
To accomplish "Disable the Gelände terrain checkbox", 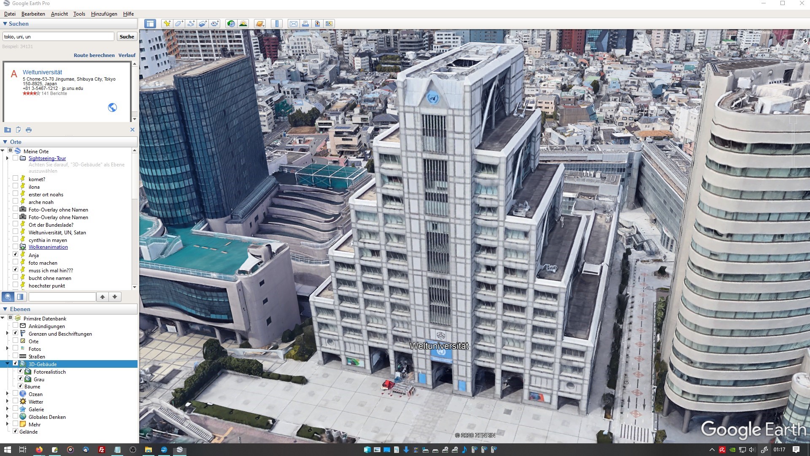I will pos(16,432).
